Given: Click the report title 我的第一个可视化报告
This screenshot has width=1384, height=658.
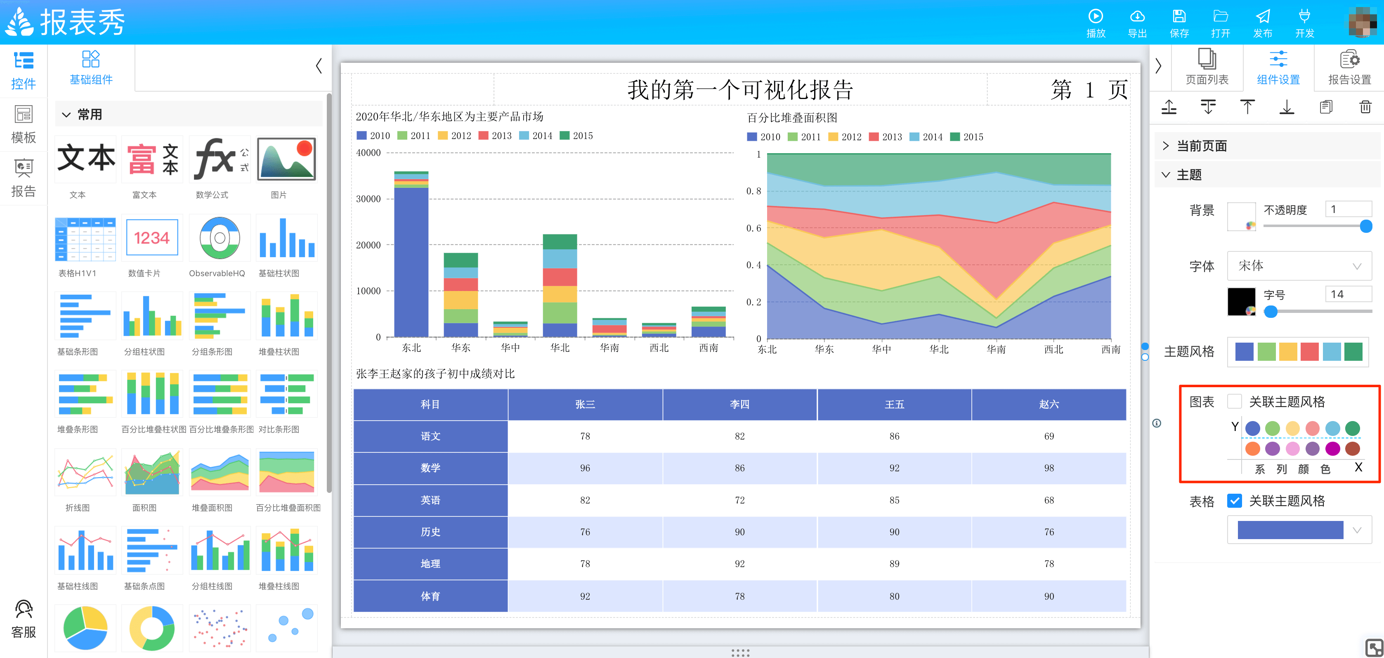Looking at the screenshot, I should [x=740, y=90].
